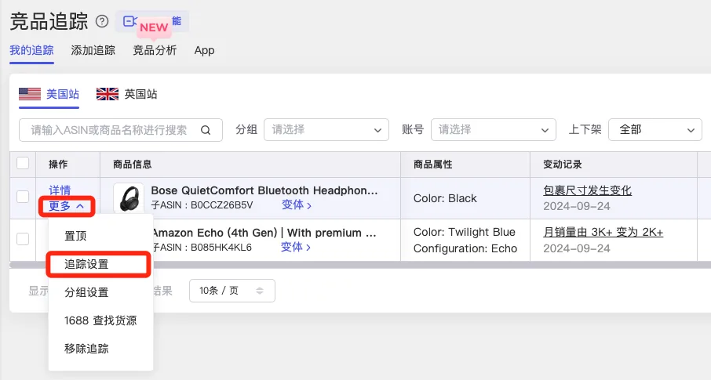Image resolution: width=711 pixels, height=380 pixels.
Task: Click the Color: Twilight Blue attribute text
Action: (x=465, y=233)
